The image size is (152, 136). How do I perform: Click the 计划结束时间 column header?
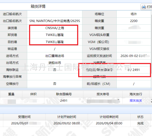[x=109, y=117]
